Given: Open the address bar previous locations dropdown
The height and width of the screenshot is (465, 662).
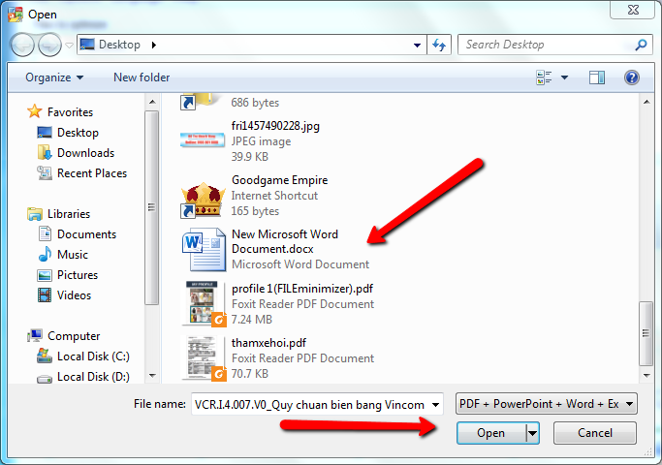Looking at the screenshot, I should coord(417,45).
